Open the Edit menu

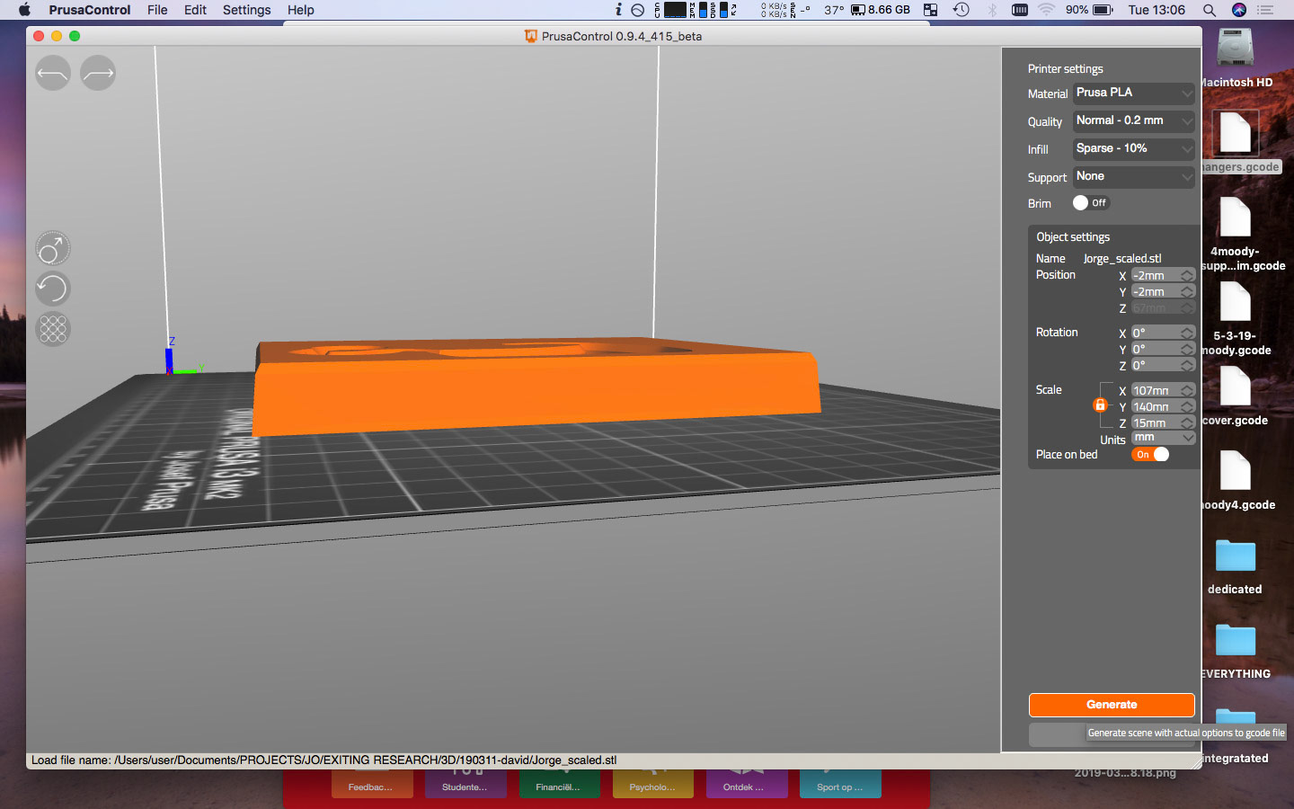click(195, 10)
